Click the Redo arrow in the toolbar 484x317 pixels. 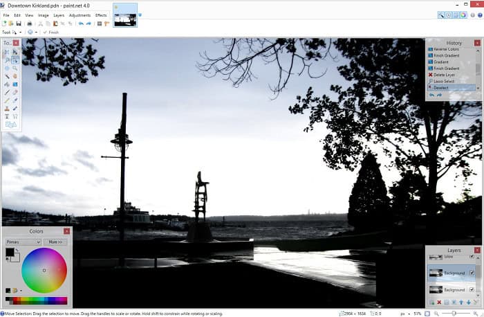89,24
